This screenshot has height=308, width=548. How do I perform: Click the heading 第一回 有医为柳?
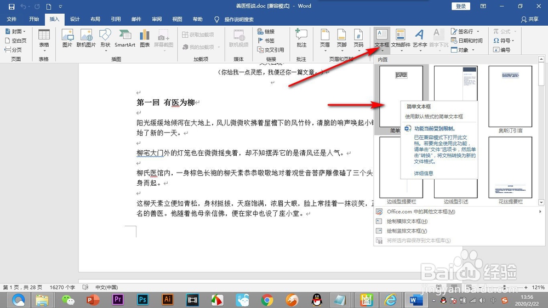pyautogui.click(x=165, y=102)
